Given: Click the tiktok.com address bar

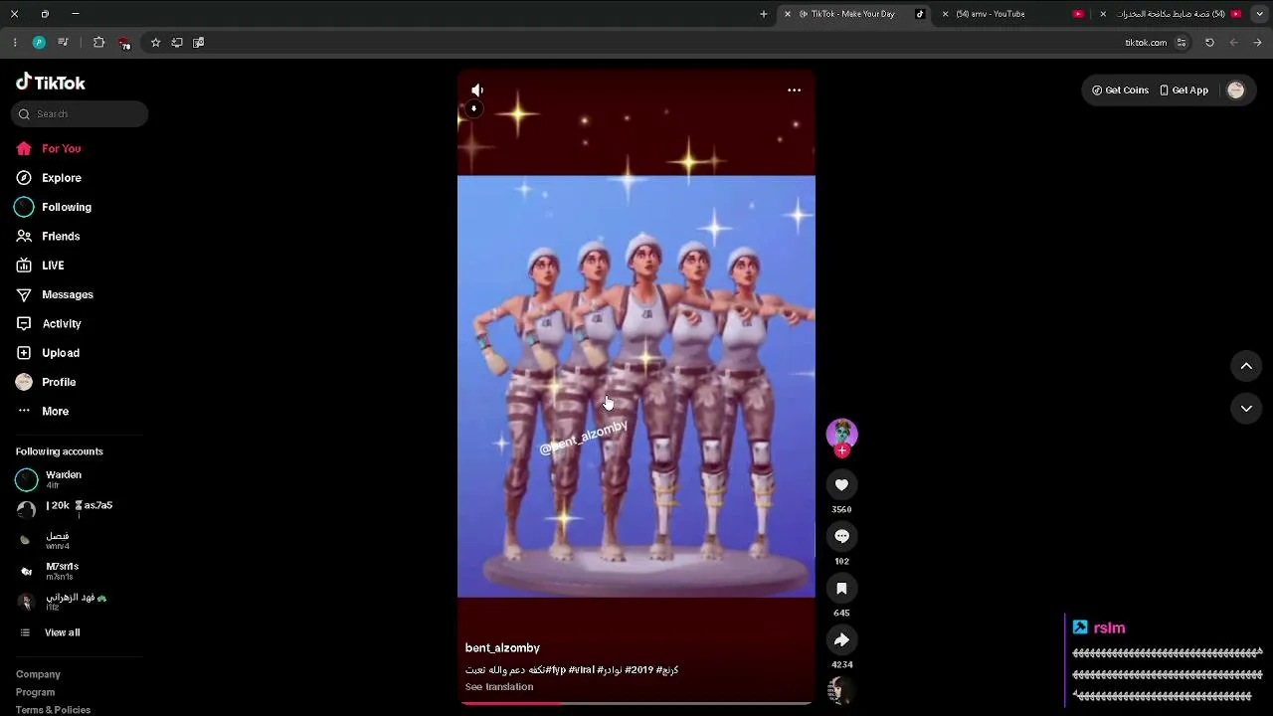Looking at the screenshot, I should pyautogui.click(x=1146, y=43).
